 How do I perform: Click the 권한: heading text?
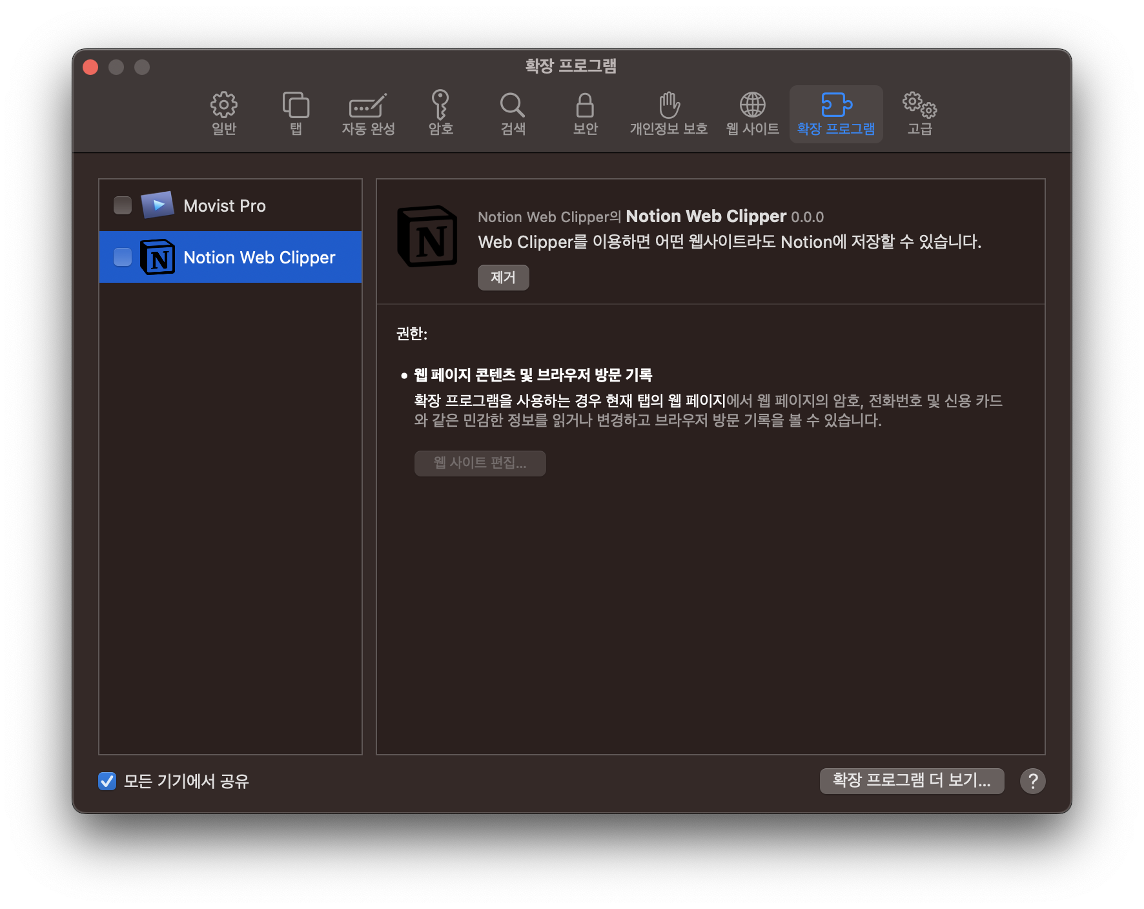(x=412, y=334)
